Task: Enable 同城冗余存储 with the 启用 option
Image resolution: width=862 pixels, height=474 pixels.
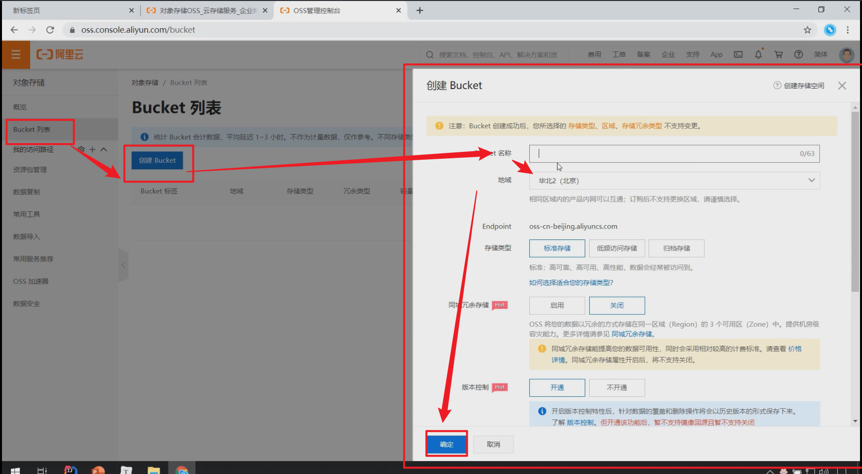Action: point(557,306)
